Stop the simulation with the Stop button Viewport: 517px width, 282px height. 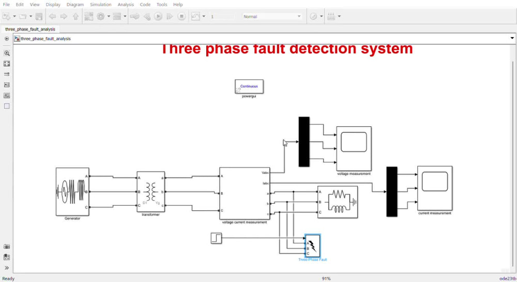click(181, 16)
